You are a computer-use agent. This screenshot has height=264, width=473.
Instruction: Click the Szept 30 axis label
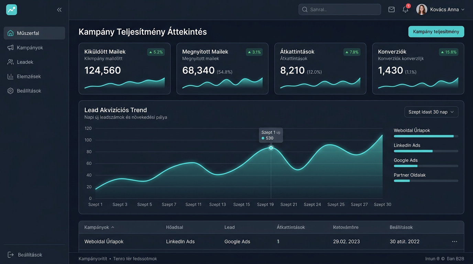click(x=383, y=205)
